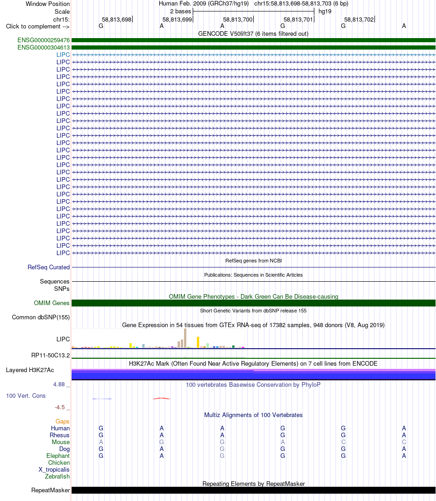Click the H3K27Ac Mark ENCODE track title
The width and height of the screenshot is (436, 501).
pyautogui.click(x=253, y=364)
